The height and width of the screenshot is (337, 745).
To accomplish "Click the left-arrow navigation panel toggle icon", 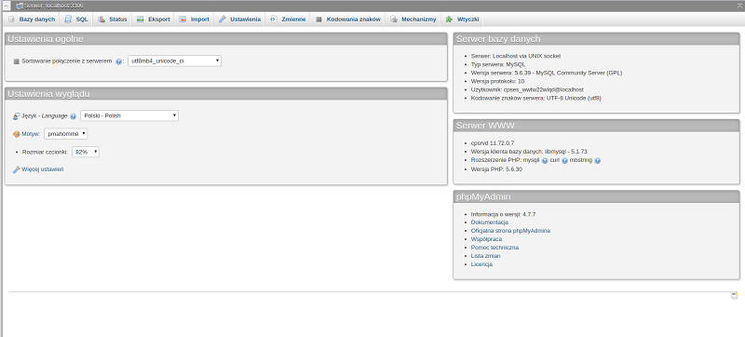I will point(7,6).
